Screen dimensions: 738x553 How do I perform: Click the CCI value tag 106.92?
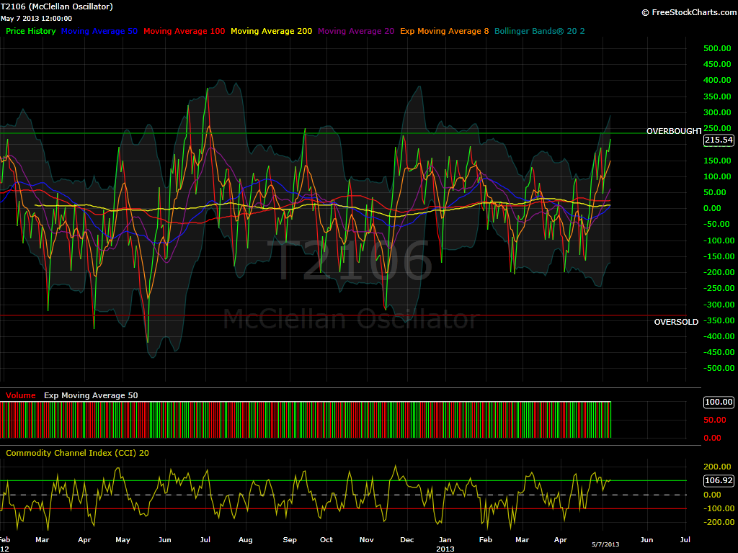(x=719, y=480)
